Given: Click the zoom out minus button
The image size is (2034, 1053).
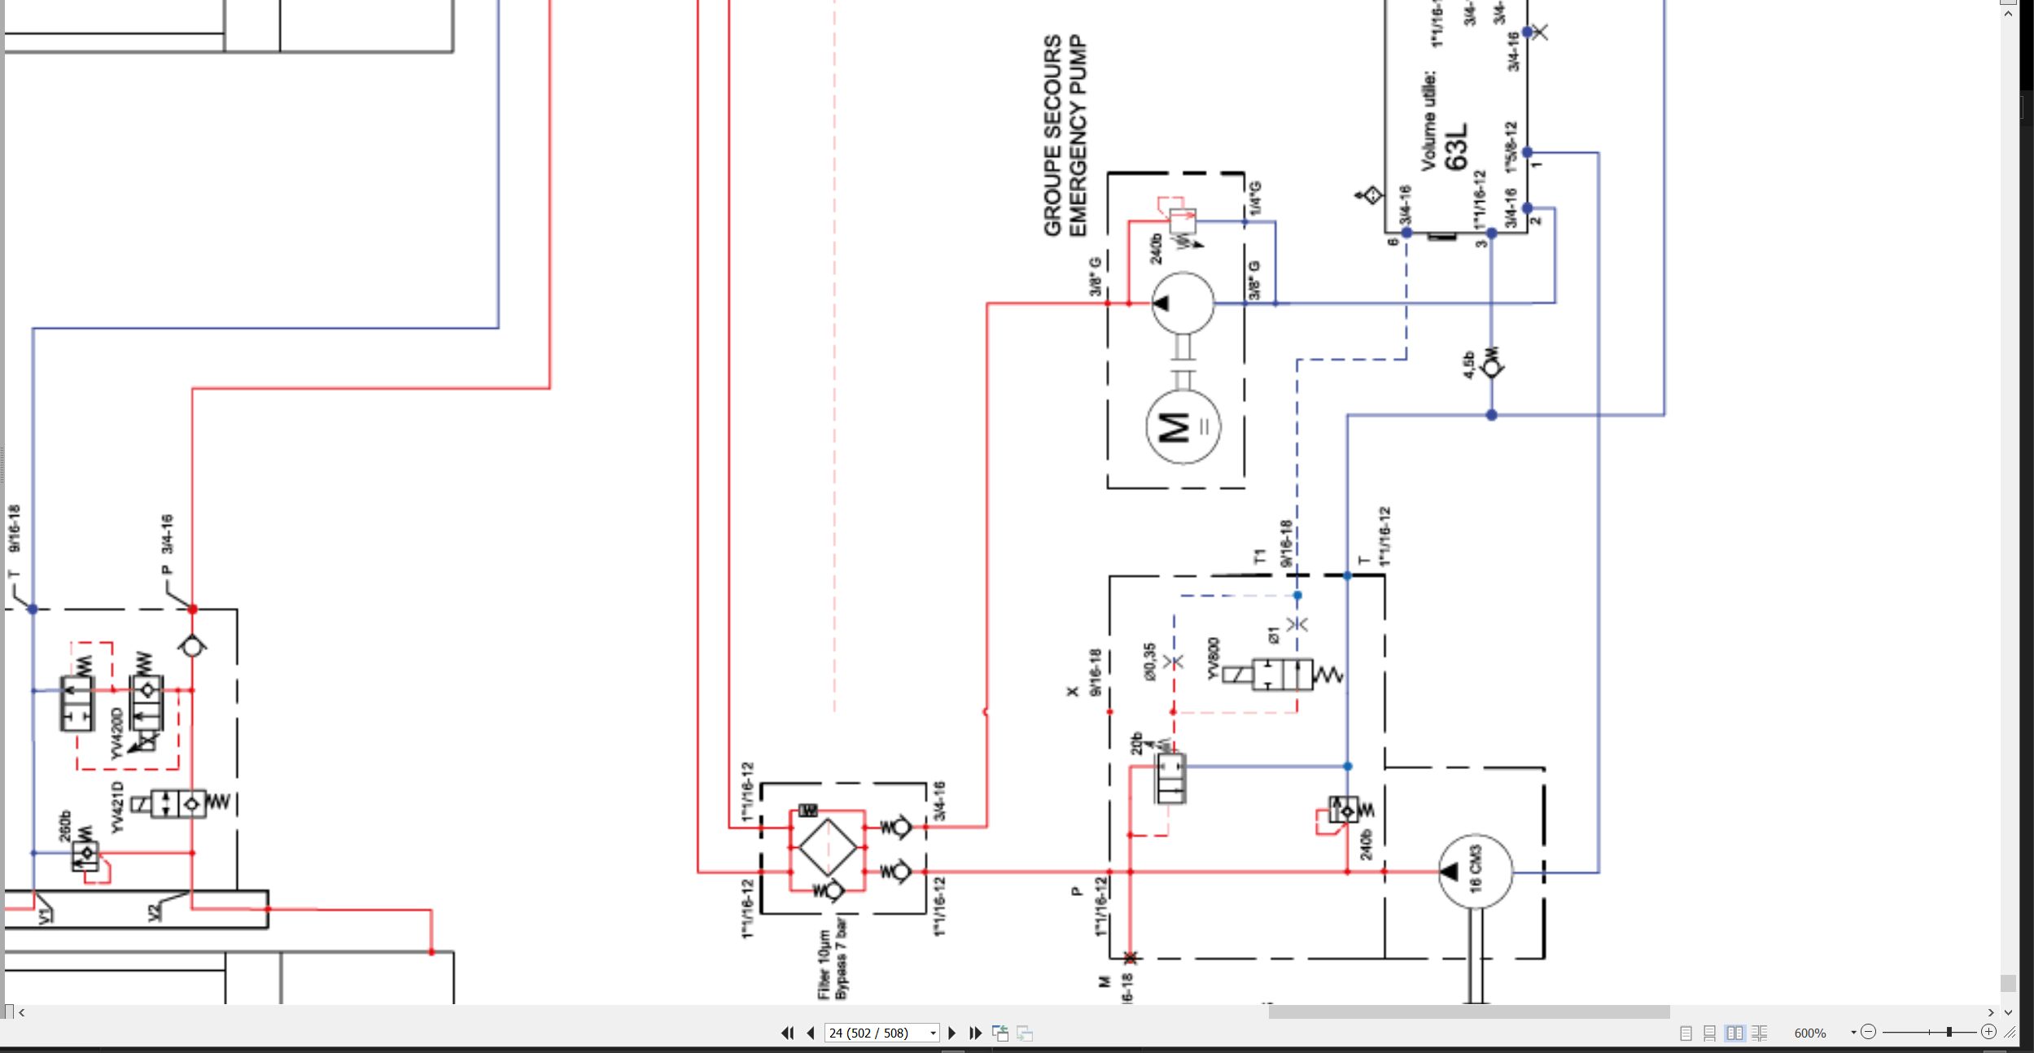Looking at the screenshot, I should coord(1868,1032).
